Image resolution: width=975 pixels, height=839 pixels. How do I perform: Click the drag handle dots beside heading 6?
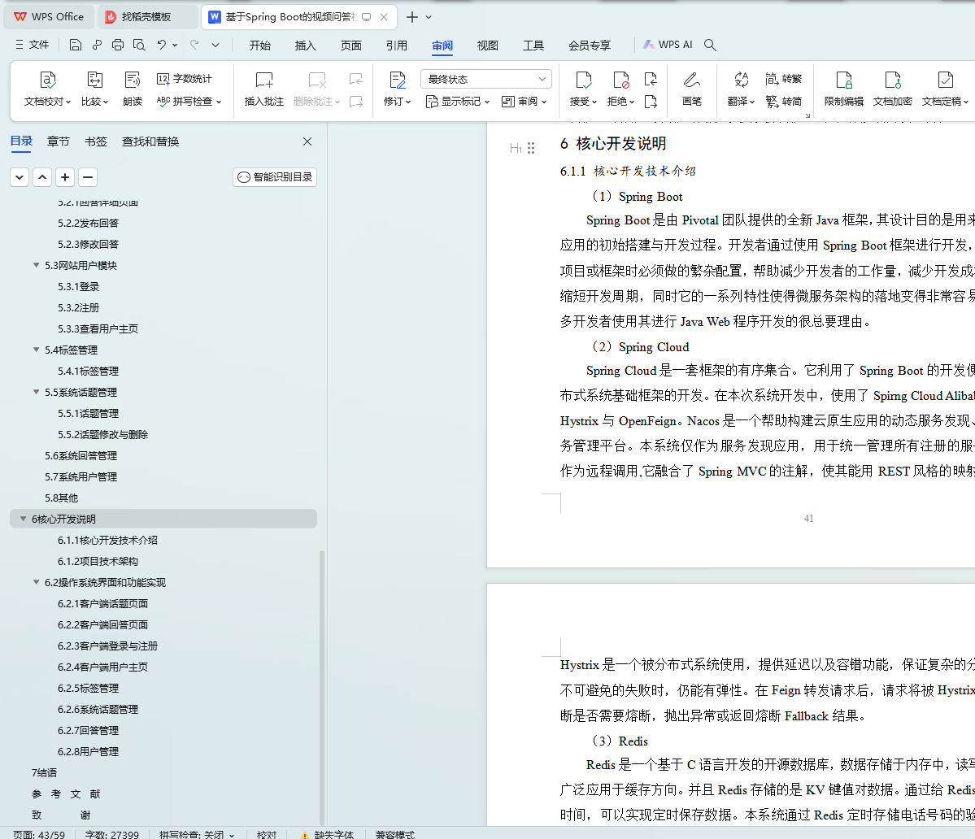(531, 148)
